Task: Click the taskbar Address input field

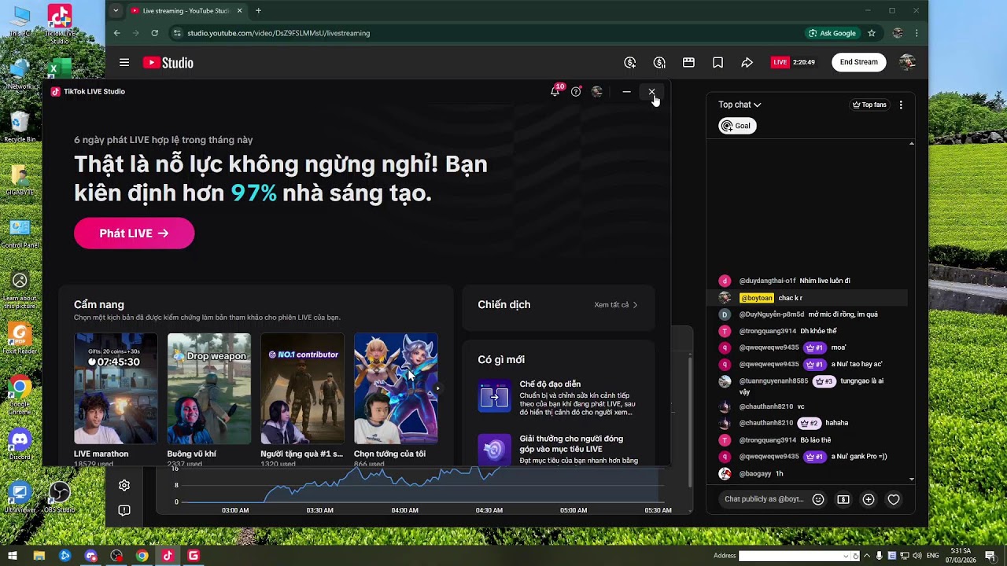Action: tap(791, 556)
